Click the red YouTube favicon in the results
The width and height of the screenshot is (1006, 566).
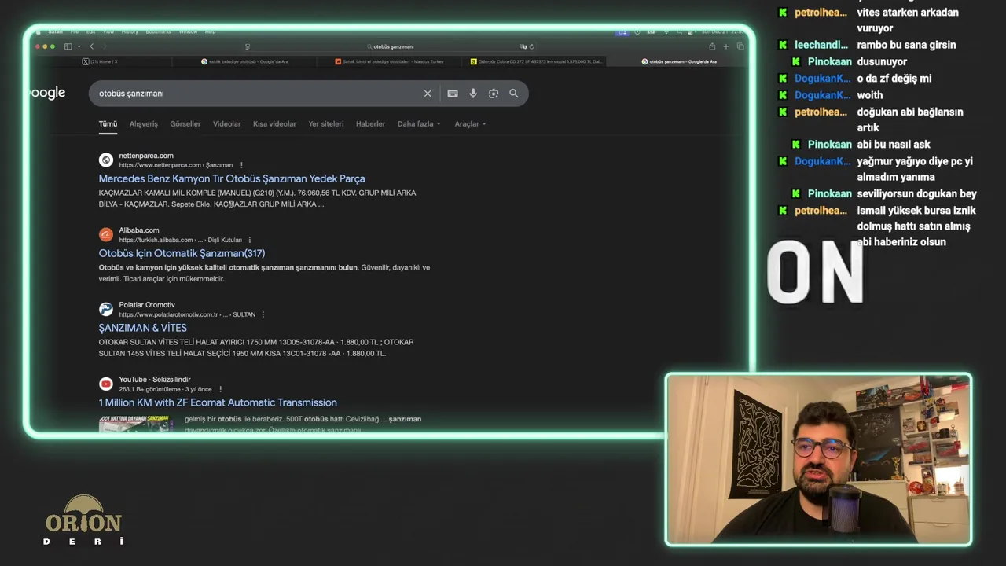106,384
